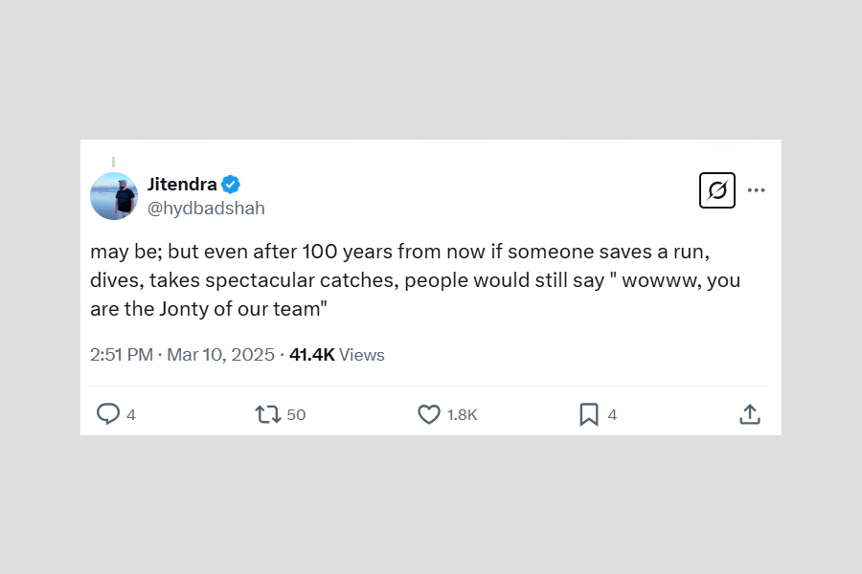Click the repost count 50
This screenshot has height=574, width=862.
pyautogui.click(x=296, y=415)
